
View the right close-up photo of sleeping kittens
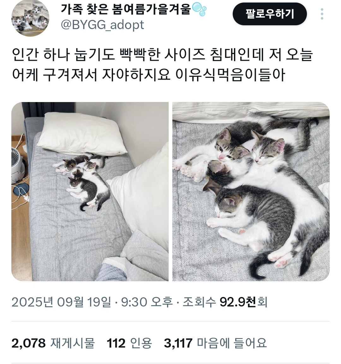[251, 191]
